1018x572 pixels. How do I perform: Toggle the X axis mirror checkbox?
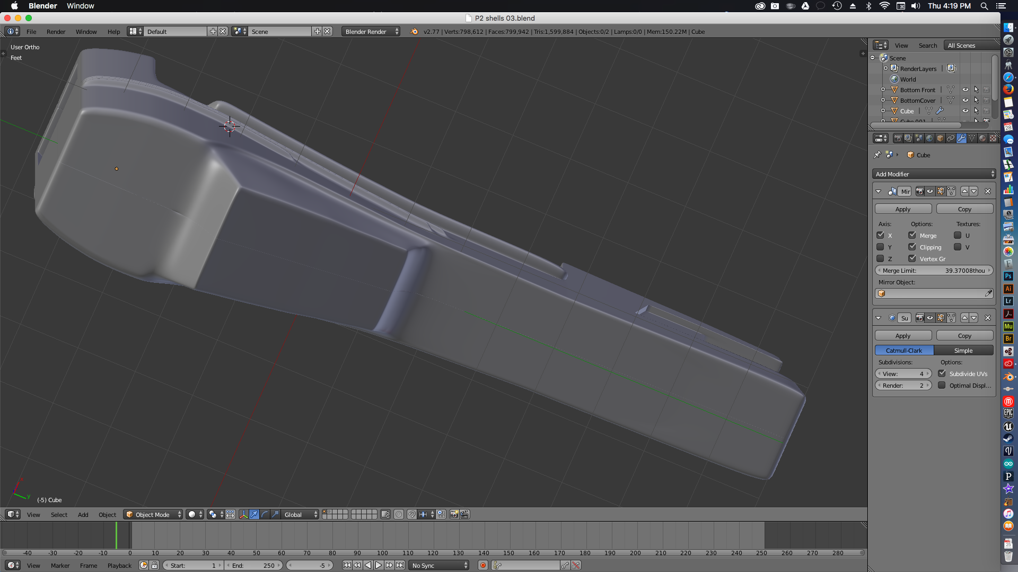click(x=880, y=235)
